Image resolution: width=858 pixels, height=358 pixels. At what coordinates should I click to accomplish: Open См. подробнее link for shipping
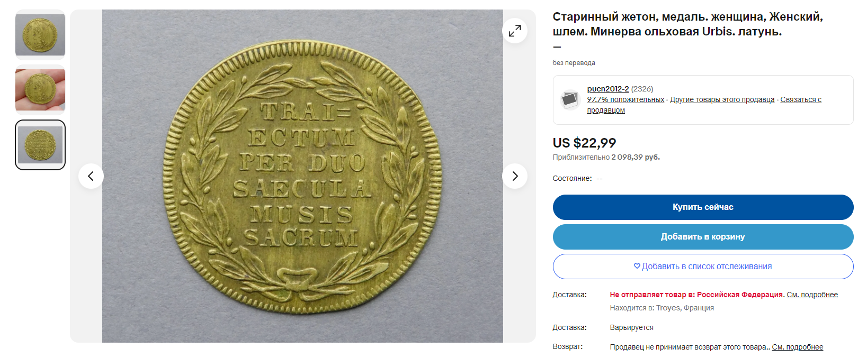click(812, 295)
